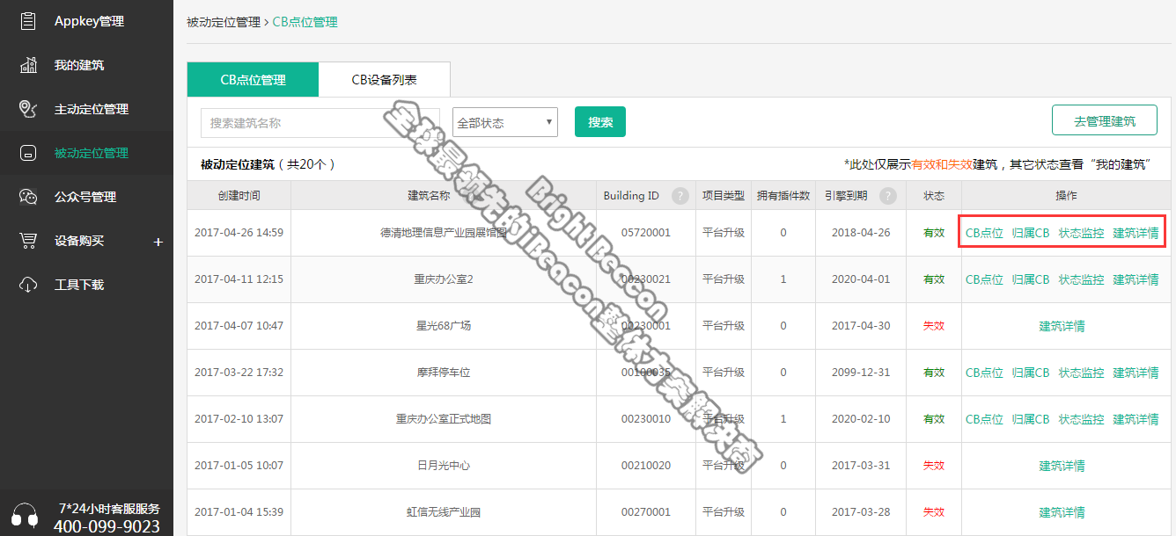Click building name 日月光中心
The height and width of the screenshot is (536, 1176).
click(444, 466)
